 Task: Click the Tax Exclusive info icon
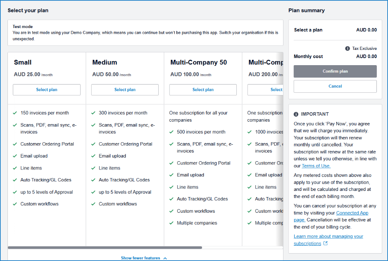coord(348,48)
